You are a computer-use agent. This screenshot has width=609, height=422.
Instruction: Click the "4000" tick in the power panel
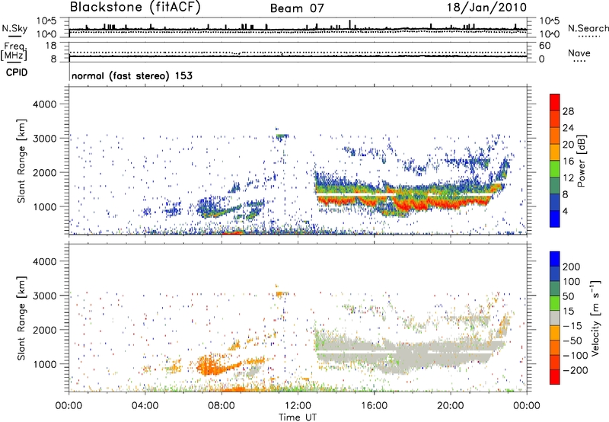click(45, 104)
